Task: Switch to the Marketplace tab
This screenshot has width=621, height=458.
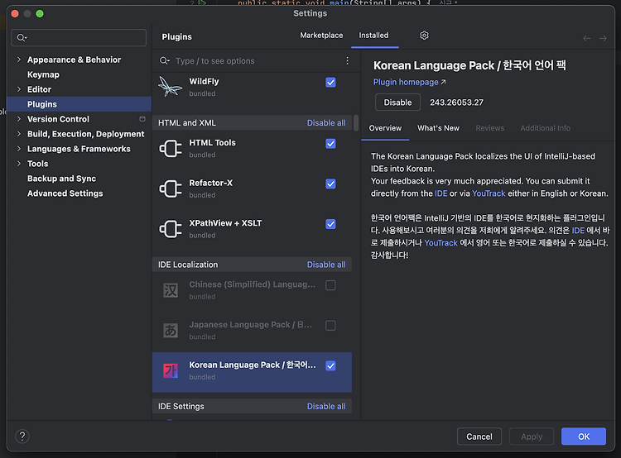Action: coord(321,36)
